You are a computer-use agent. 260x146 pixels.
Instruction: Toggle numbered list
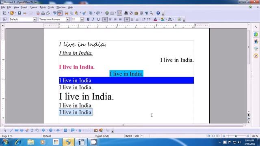[144, 19]
